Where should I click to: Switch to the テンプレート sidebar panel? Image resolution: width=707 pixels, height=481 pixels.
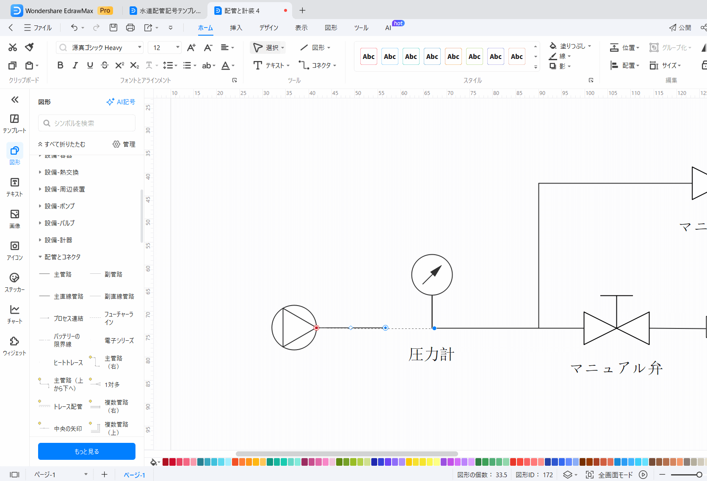pyautogui.click(x=14, y=122)
